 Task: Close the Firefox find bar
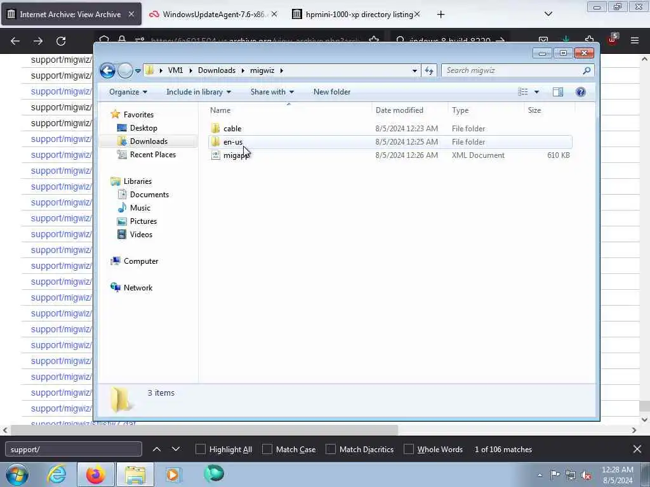(x=637, y=449)
